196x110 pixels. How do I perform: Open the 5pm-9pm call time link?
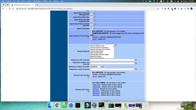pyautogui.click(x=96, y=91)
